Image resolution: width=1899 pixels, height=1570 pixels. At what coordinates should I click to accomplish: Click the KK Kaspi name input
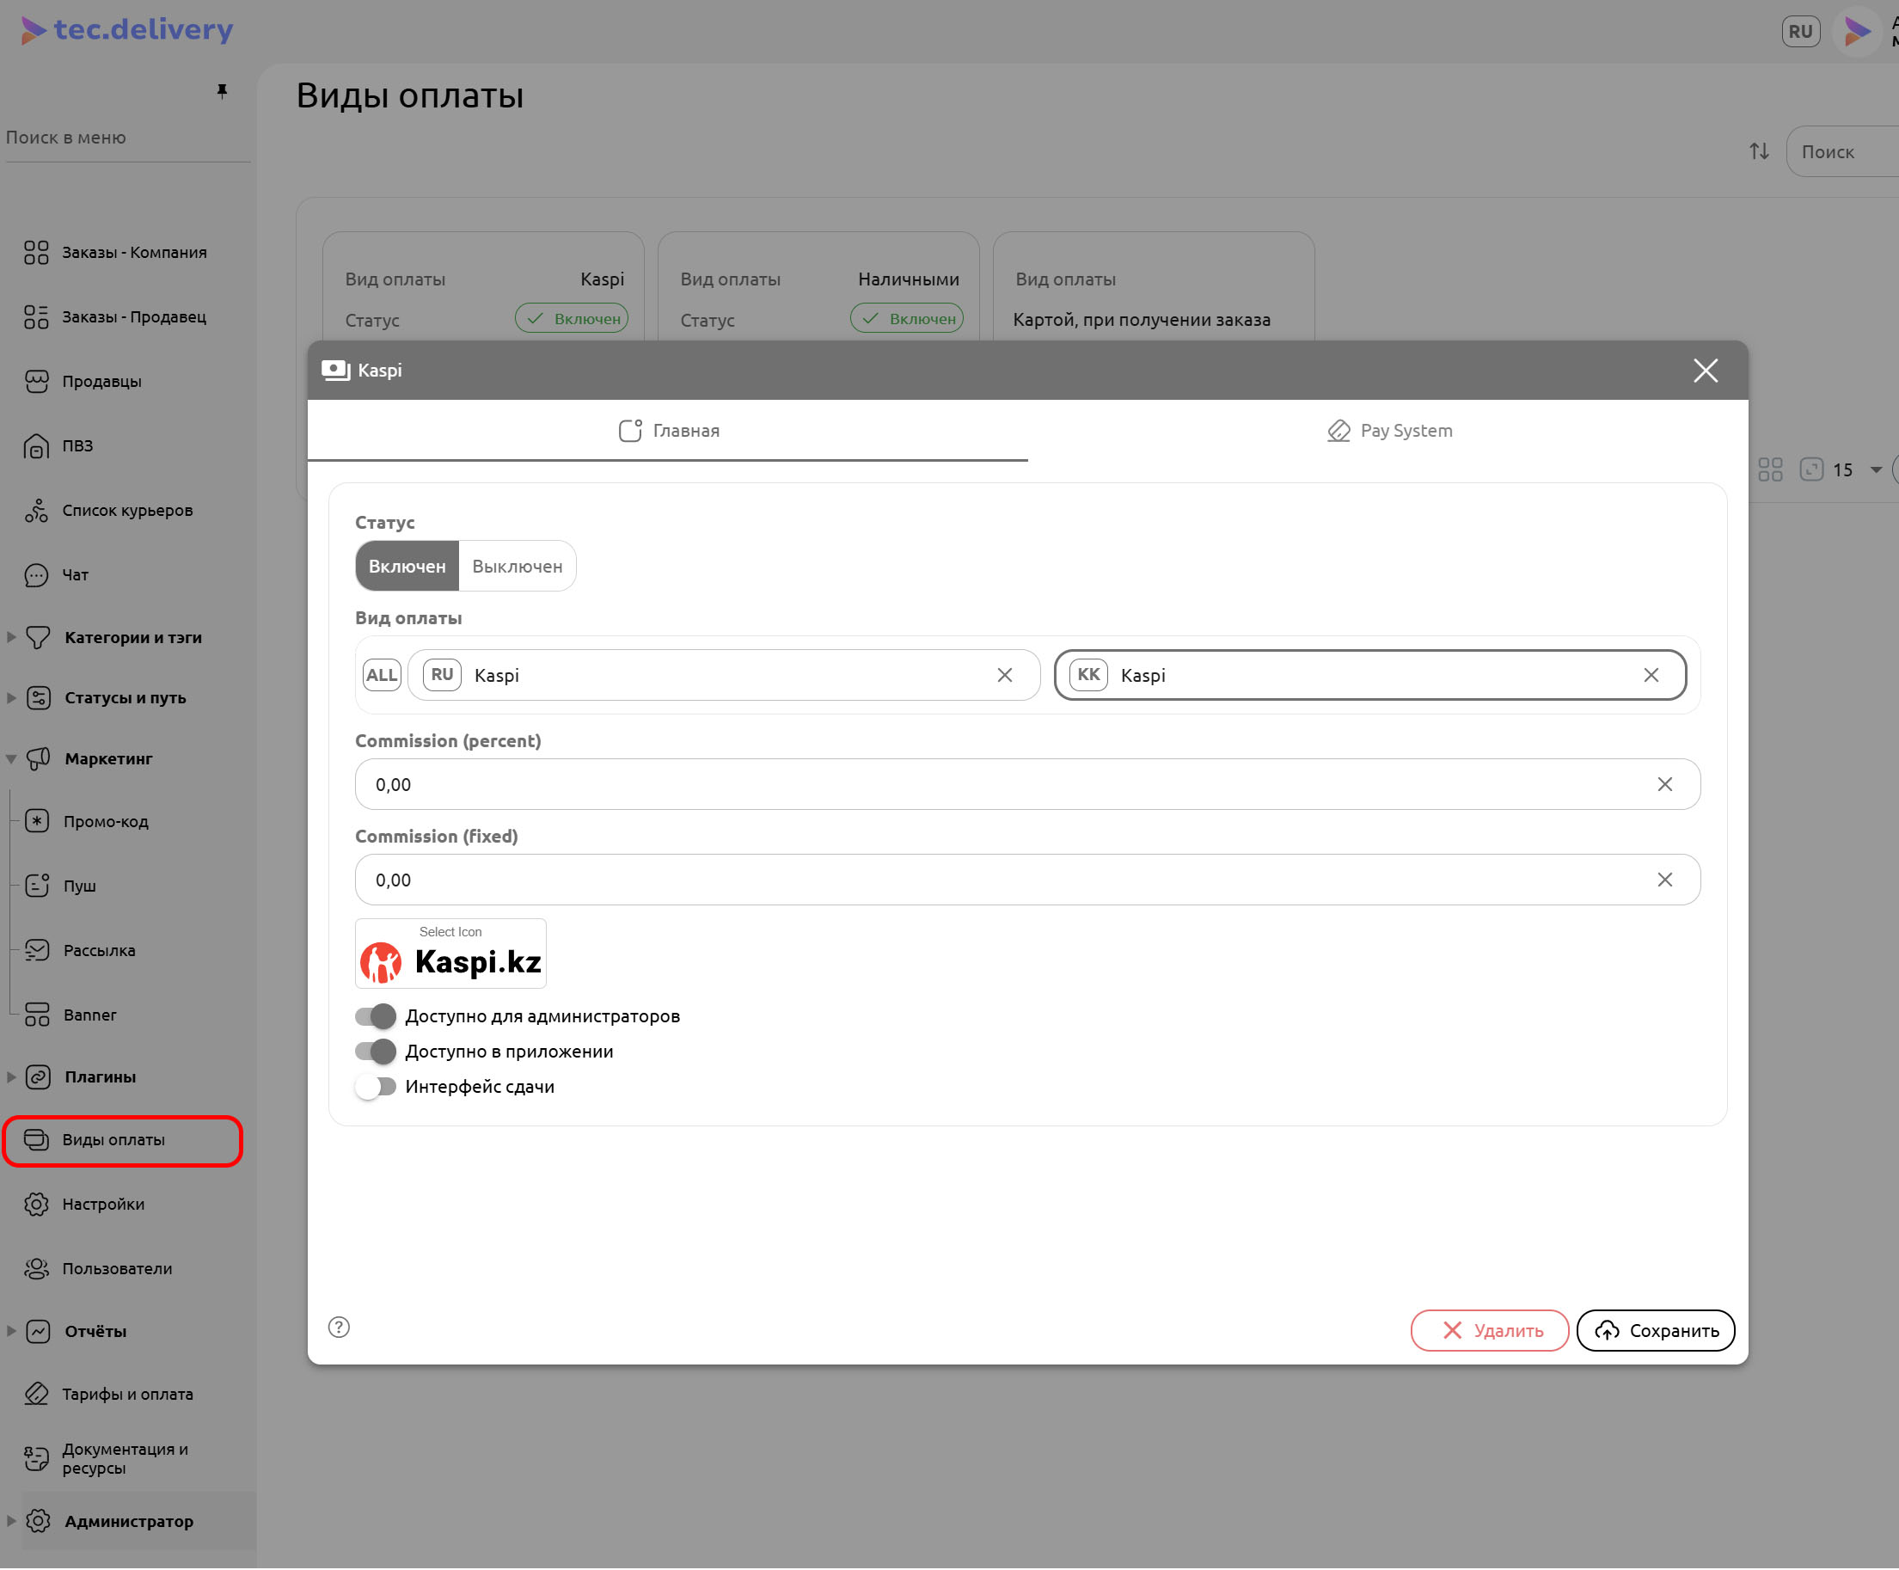(1371, 676)
